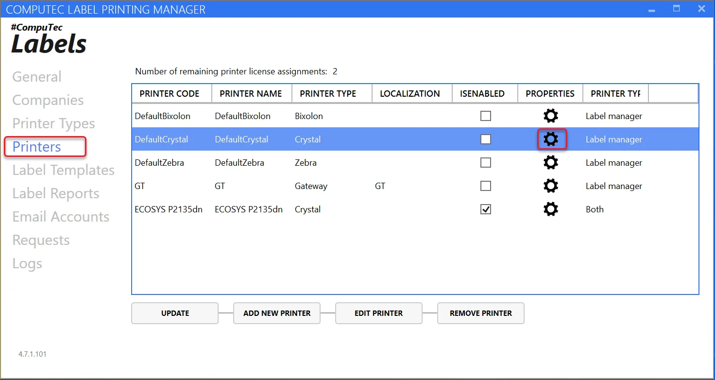Open properties gear for DefaultCrystal printer

coord(550,139)
